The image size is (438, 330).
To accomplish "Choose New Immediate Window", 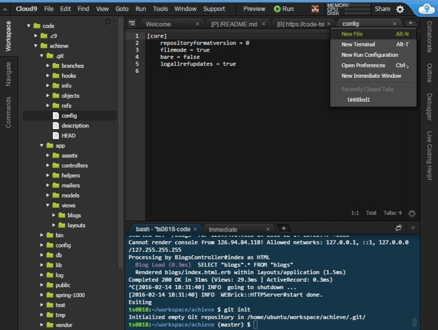I will coord(373,76).
